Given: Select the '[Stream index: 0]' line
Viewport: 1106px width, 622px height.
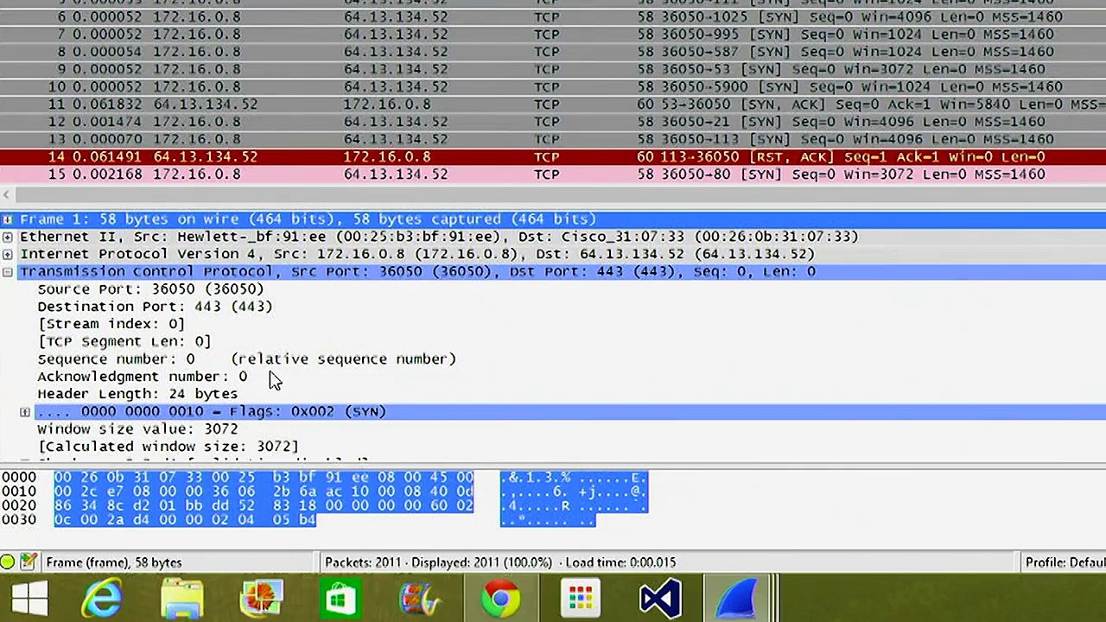Looking at the screenshot, I should tap(111, 324).
